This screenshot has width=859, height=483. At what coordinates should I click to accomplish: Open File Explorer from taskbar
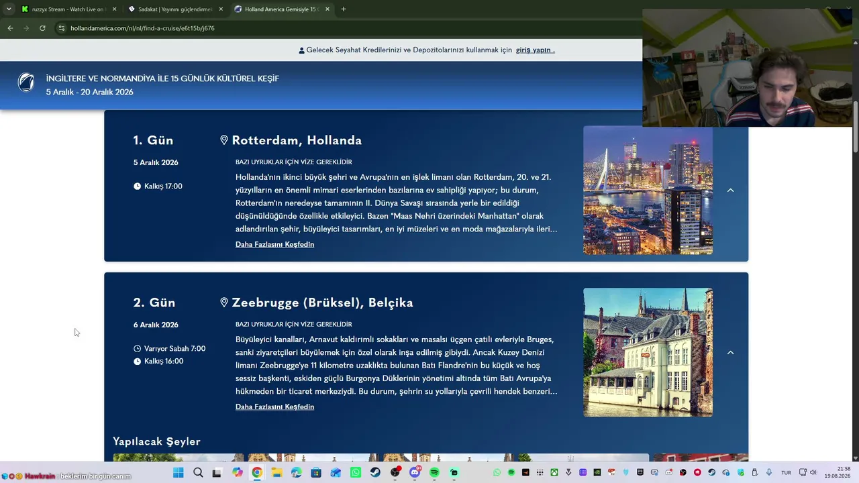tap(276, 473)
